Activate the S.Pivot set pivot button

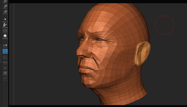point(5,73)
